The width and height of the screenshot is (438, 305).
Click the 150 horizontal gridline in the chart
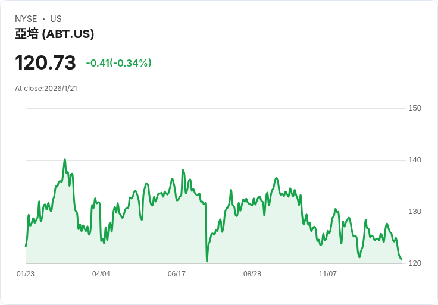[x=214, y=108]
